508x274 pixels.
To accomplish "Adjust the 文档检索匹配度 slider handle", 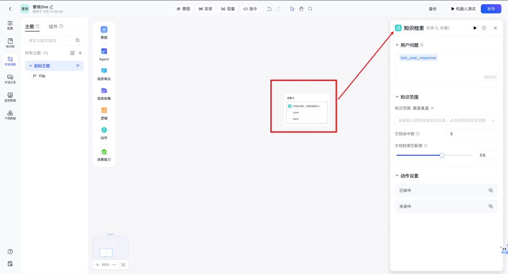I will [x=442, y=155].
